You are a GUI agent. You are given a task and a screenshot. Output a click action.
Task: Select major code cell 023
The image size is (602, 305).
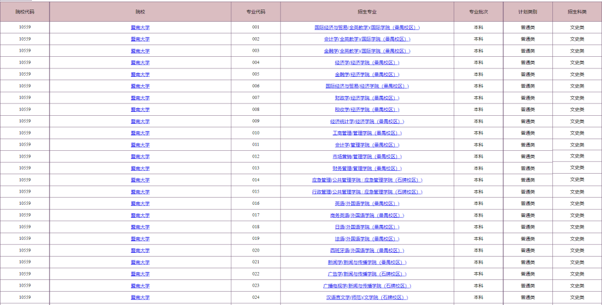[256, 286]
